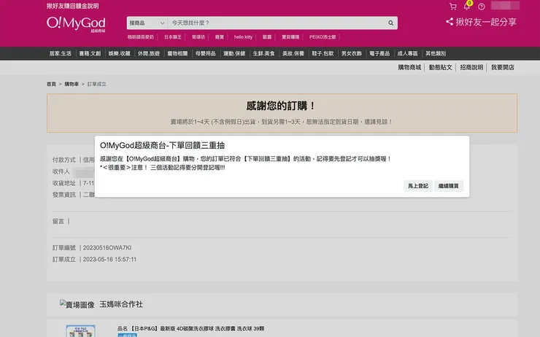Open the 美妝.保養 category

pyautogui.click(x=293, y=53)
